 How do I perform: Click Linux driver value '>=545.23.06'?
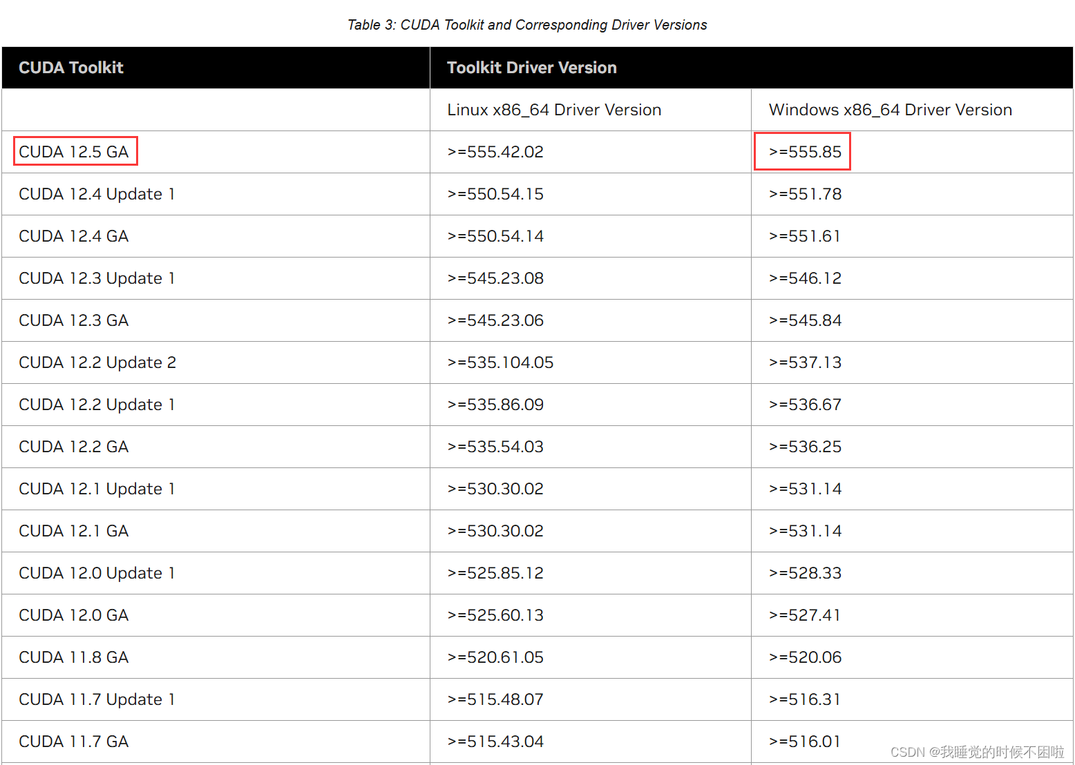tap(495, 320)
